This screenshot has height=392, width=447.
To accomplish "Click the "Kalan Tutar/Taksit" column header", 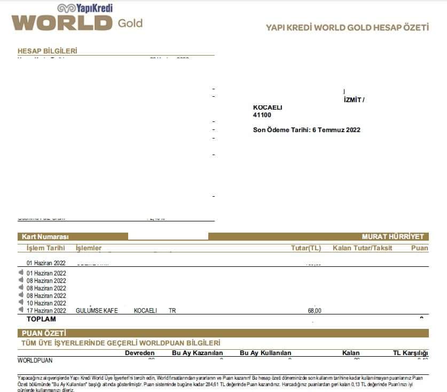I will 362,248.
